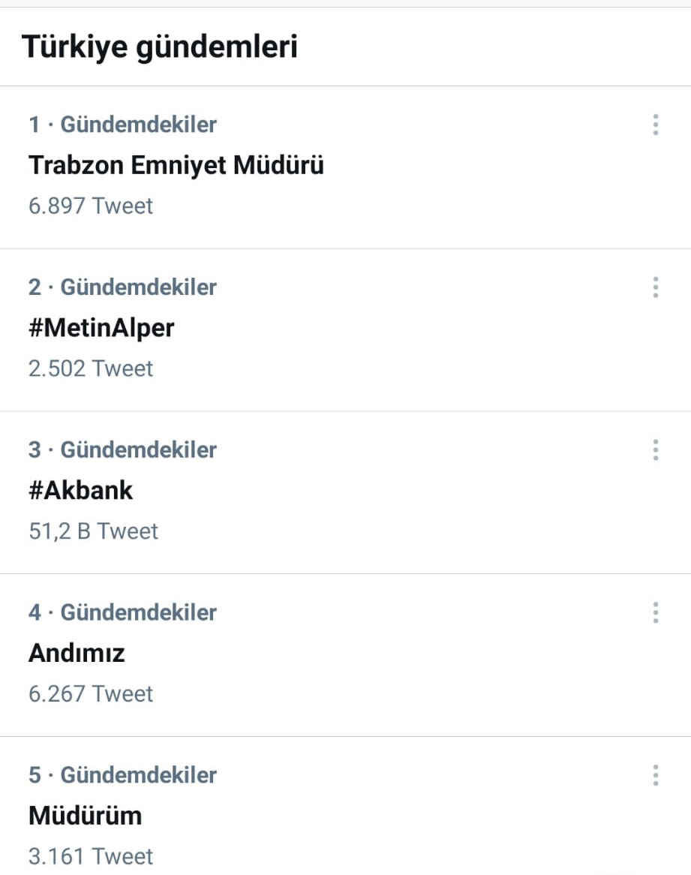Open the Trabzon Emniyet Müdürü trend

click(176, 165)
